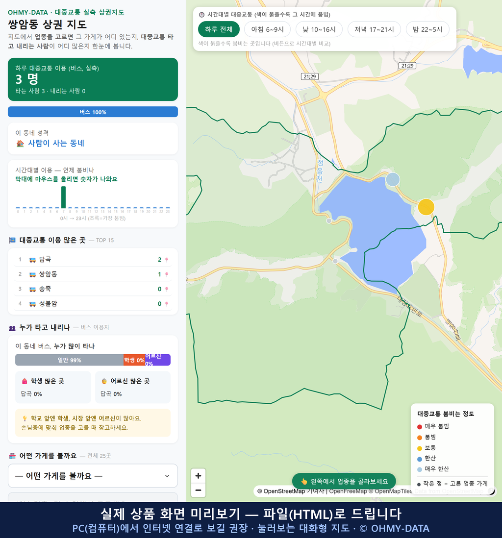Select the 하루 전체 time filter

[x=219, y=29]
